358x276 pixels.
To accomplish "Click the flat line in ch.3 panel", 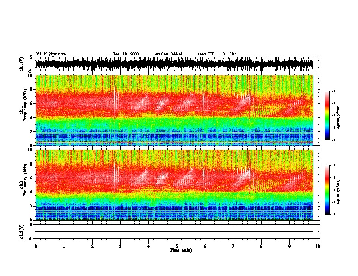I will (174, 232).
